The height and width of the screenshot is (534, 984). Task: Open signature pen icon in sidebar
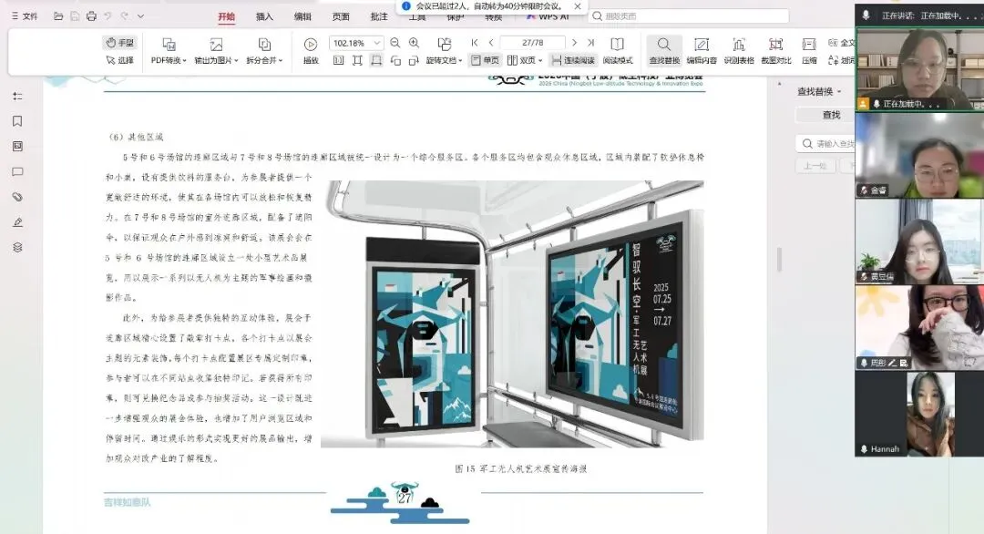(x=17, y=222)
